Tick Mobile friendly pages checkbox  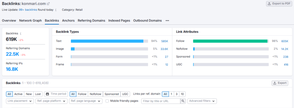[107, 101]
